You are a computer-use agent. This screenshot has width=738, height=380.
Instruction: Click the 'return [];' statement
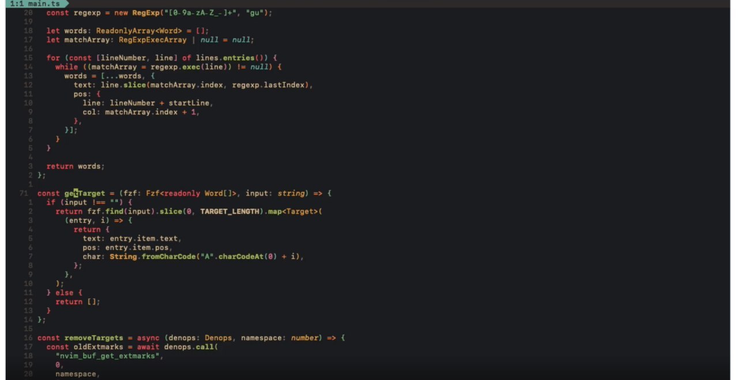78,302
